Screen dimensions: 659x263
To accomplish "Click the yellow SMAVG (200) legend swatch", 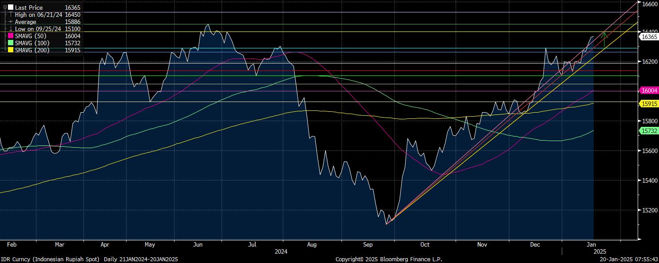I will click(x=11, y=50).
